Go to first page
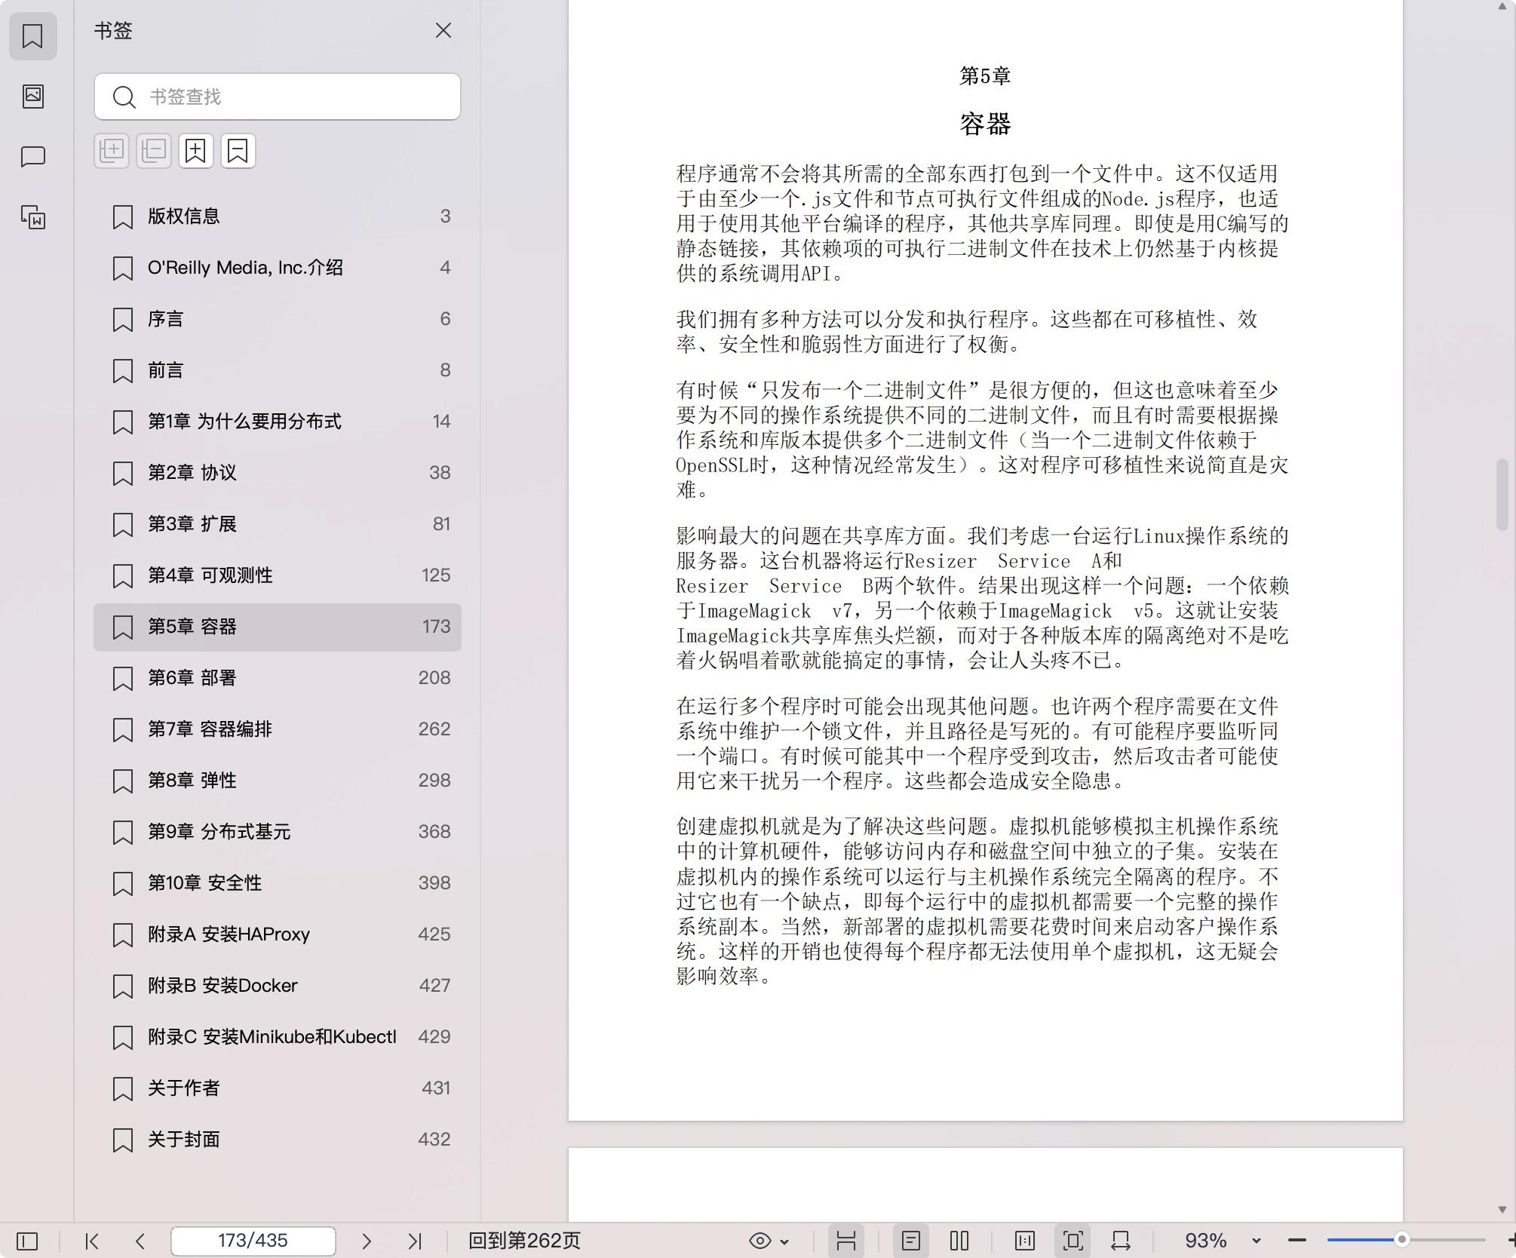The image size is (1516, 1258). 92,1241
